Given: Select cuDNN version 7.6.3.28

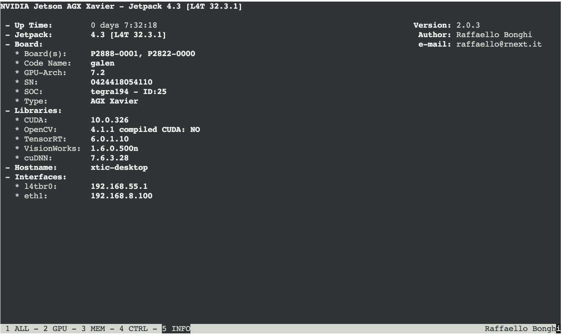Looking at the screenshot, I should (110, 158).
